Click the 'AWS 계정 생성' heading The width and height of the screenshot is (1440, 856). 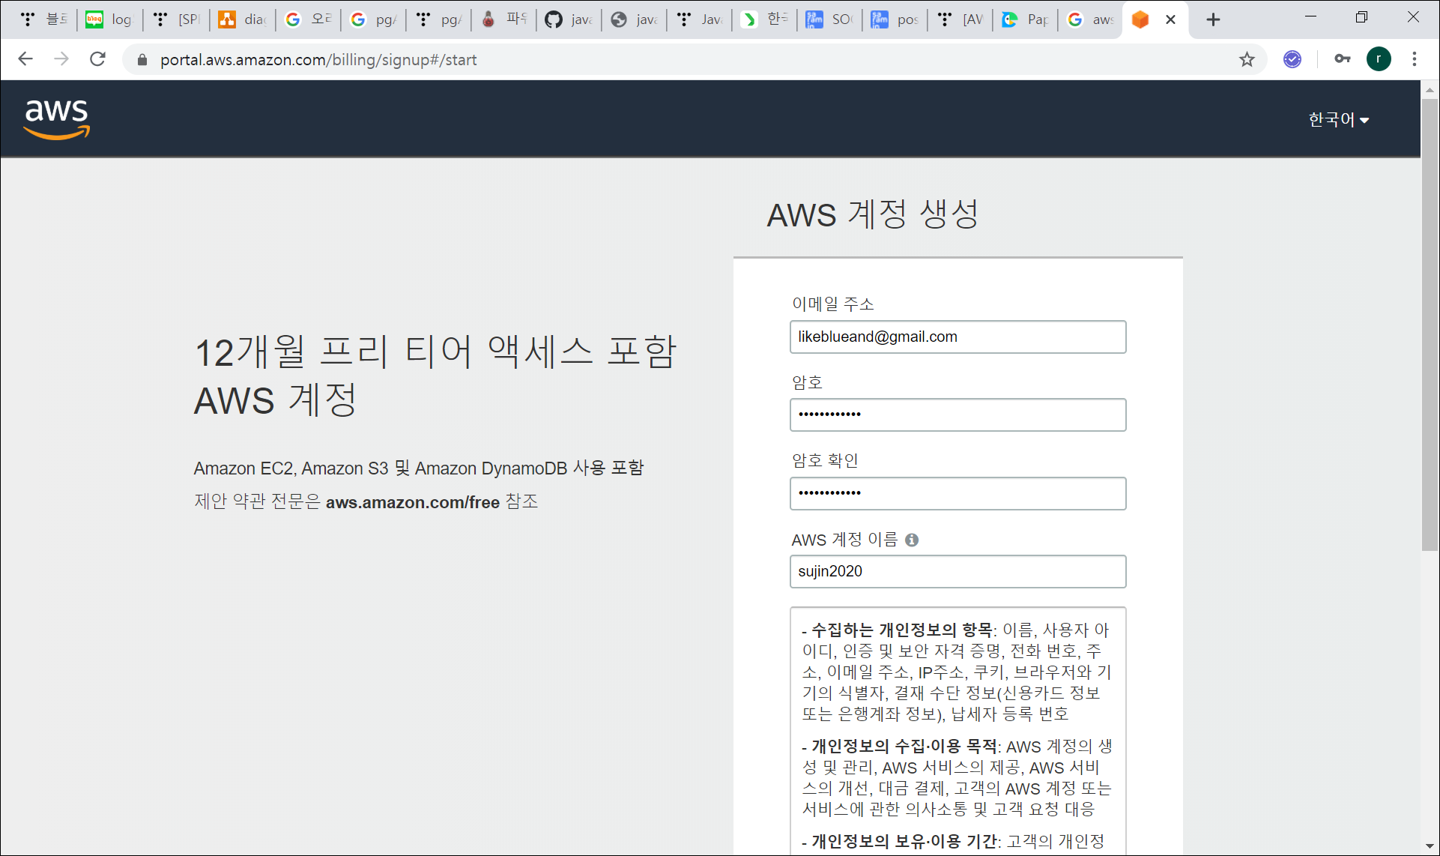[873, 214]
